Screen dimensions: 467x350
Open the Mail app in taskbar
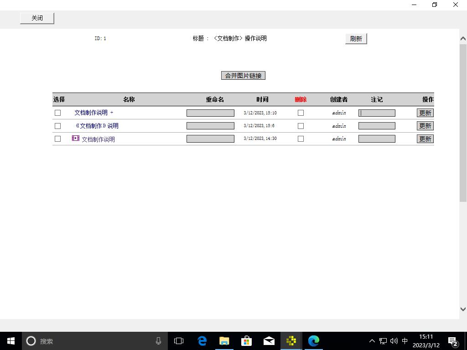point(269,341)
